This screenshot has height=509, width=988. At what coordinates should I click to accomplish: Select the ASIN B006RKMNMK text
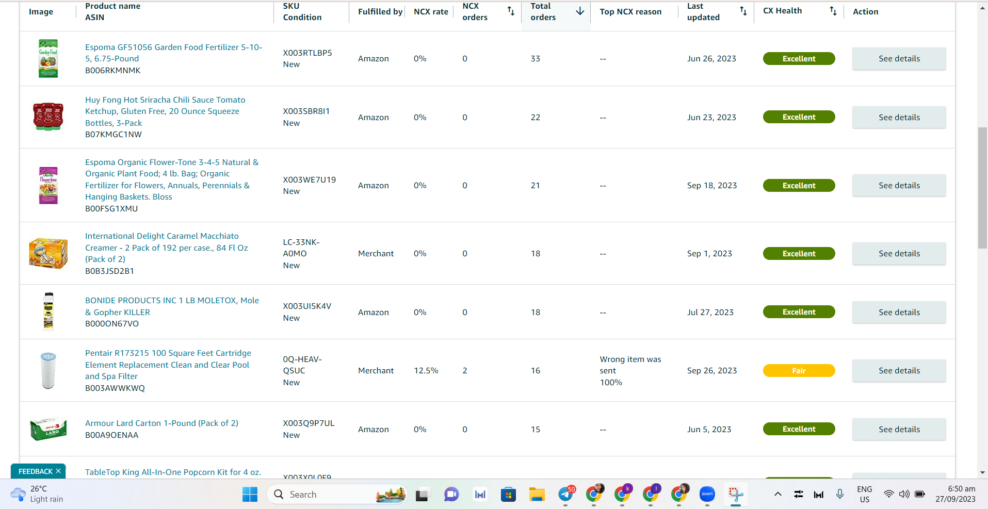(112, 70)
